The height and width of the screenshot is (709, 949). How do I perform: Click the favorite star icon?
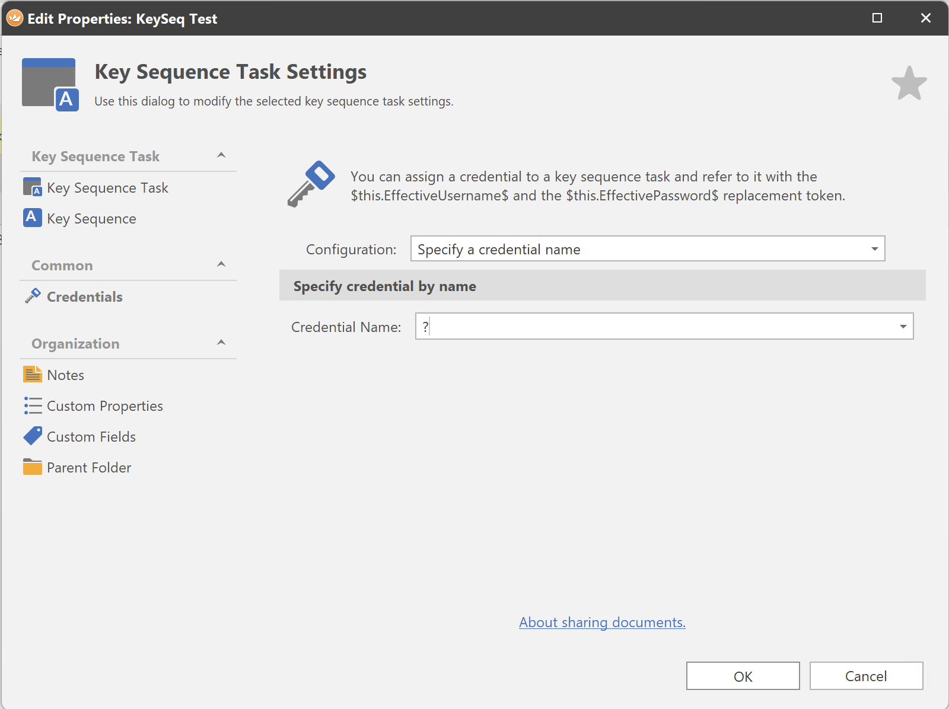pos(909,84)
